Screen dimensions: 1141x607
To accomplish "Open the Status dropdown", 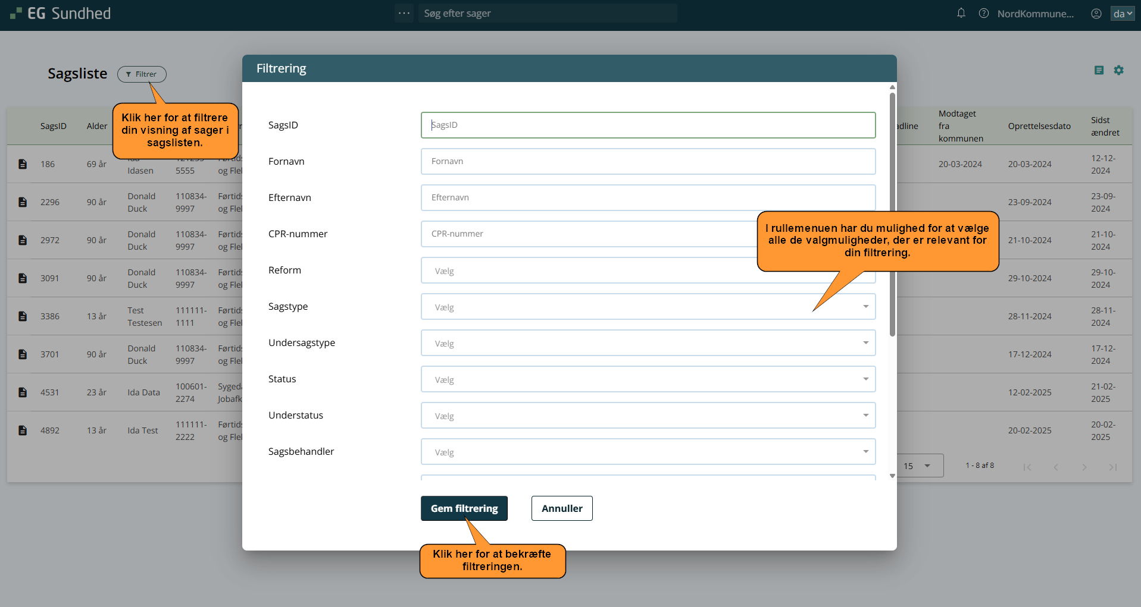I will tap(648, 379).
